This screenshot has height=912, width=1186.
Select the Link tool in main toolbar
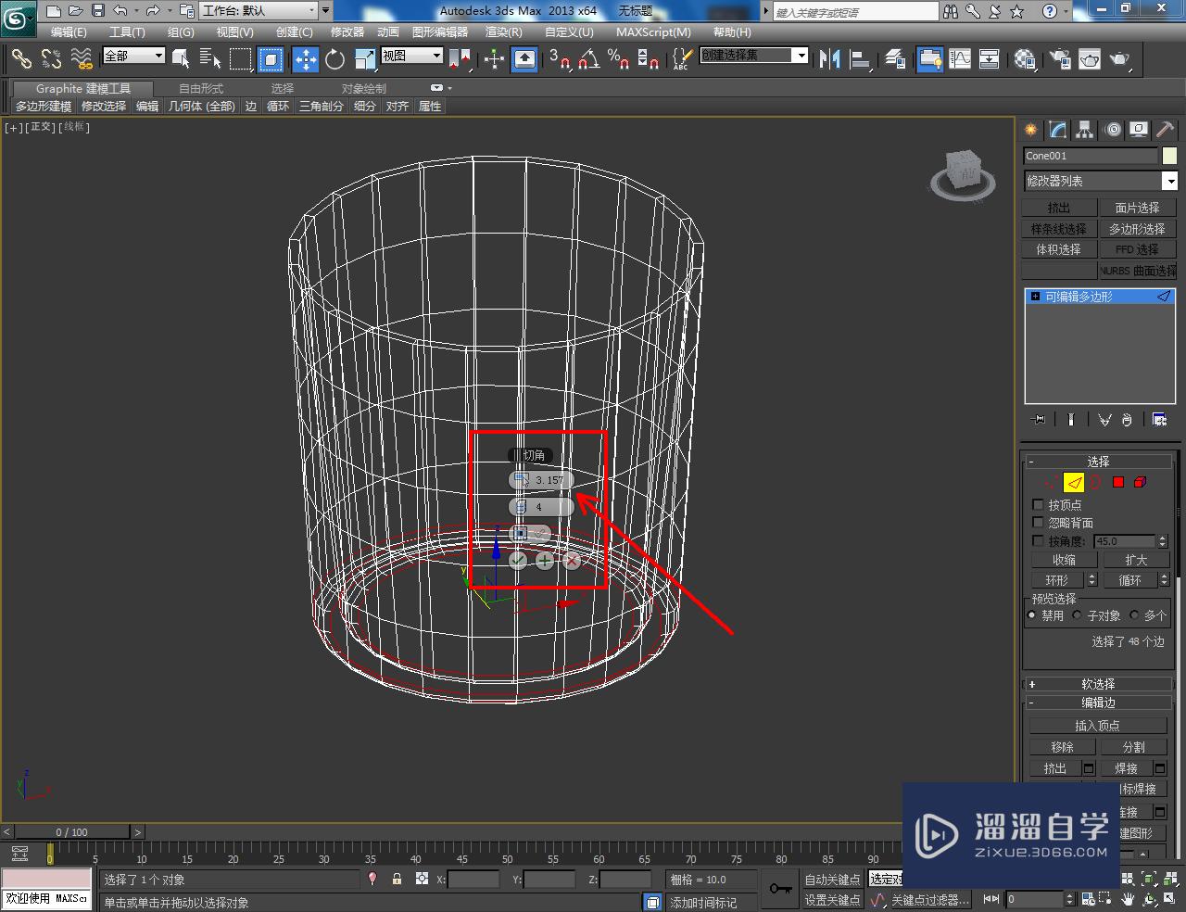(x=20, y=59)
